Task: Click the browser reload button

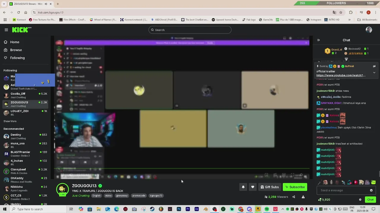Action: pyautogui.click(x=18, y=12)
